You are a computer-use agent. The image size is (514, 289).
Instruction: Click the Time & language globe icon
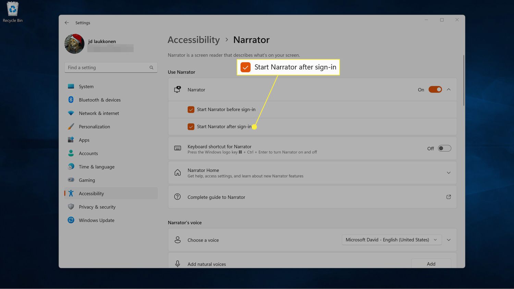click(71, 166)
